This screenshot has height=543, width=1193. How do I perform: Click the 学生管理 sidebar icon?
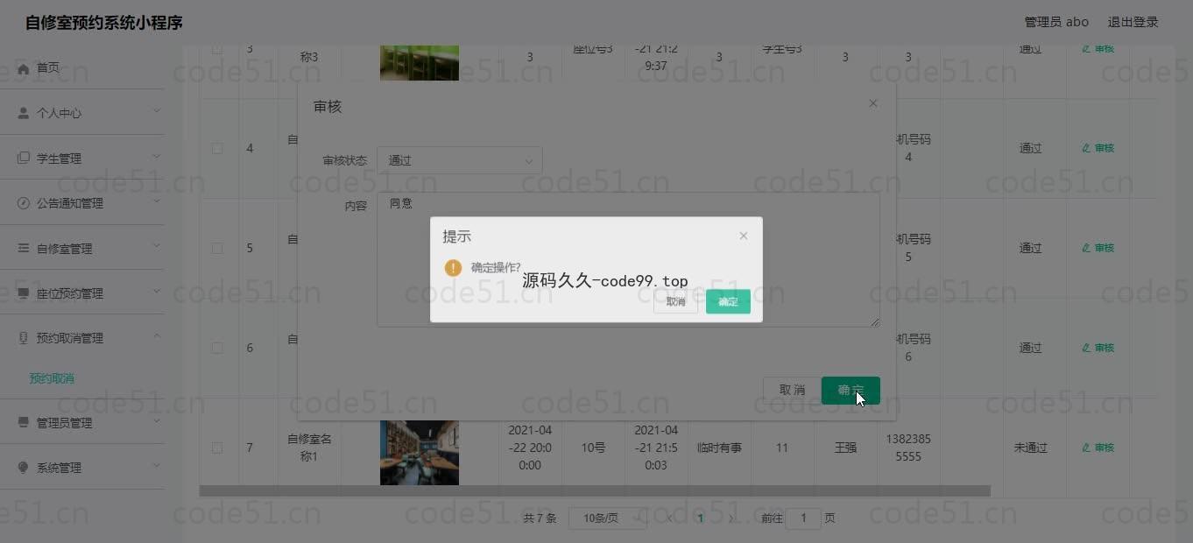tap(24, 159)
